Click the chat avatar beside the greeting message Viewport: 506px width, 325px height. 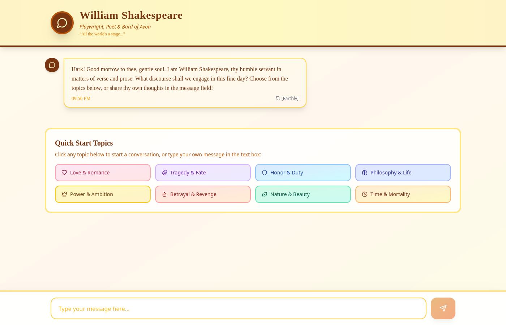tap(52, 65)
